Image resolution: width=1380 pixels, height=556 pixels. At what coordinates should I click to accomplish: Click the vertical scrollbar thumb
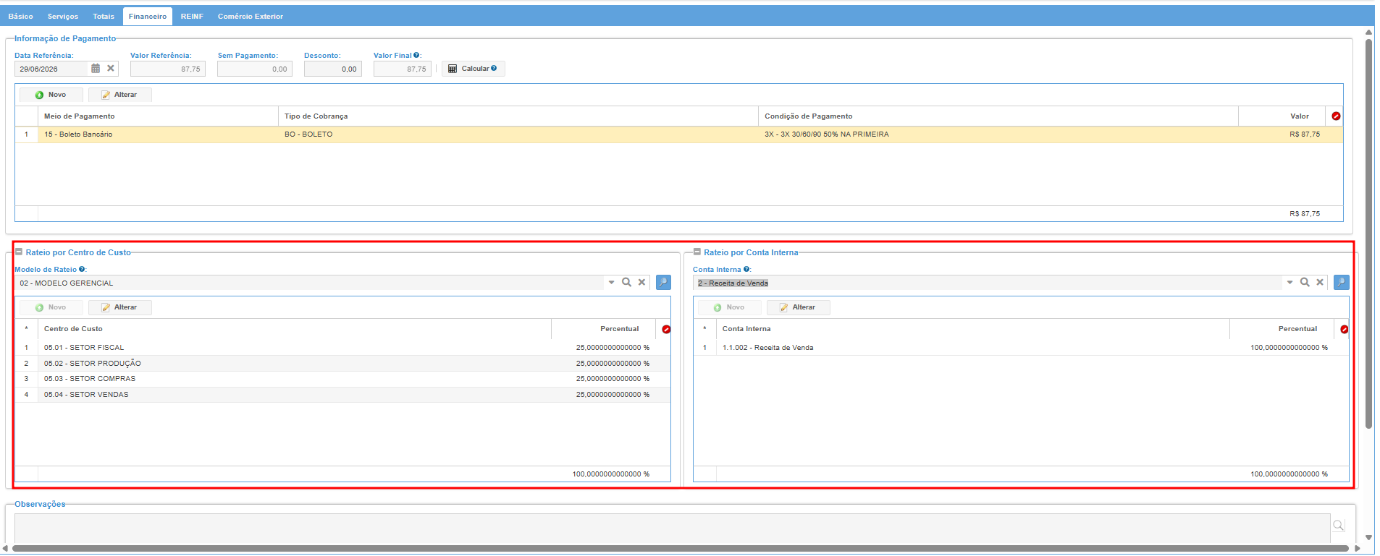(1368, 234)
